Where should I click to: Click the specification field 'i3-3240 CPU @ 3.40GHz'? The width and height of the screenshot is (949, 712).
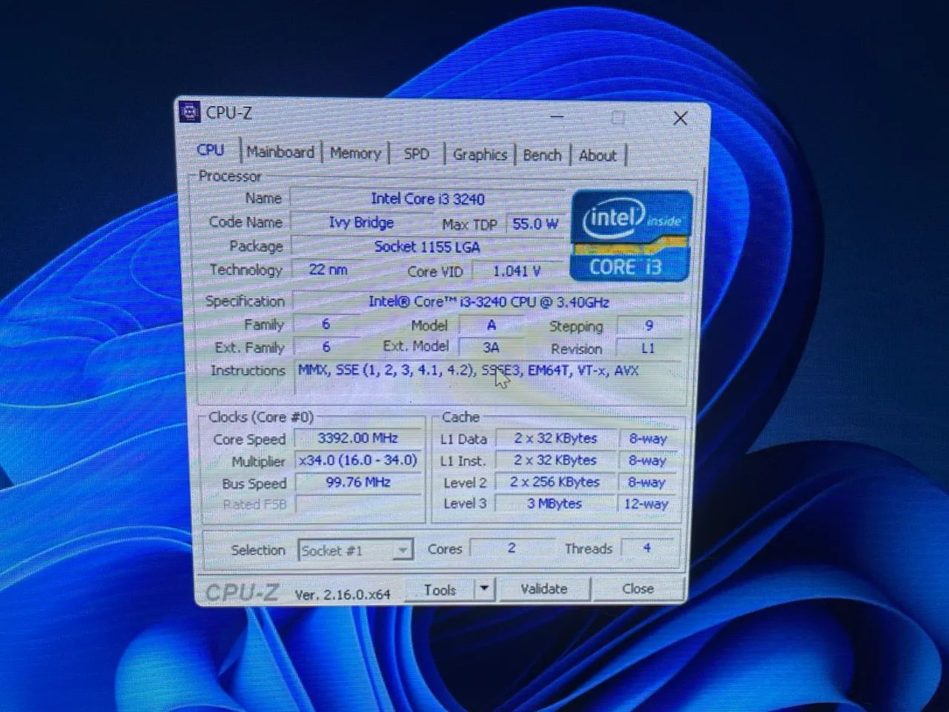(x=488, y=302)
